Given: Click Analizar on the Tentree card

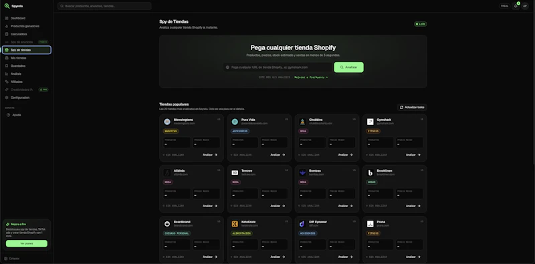Looking at the screenshot, I should coord(278,206).
